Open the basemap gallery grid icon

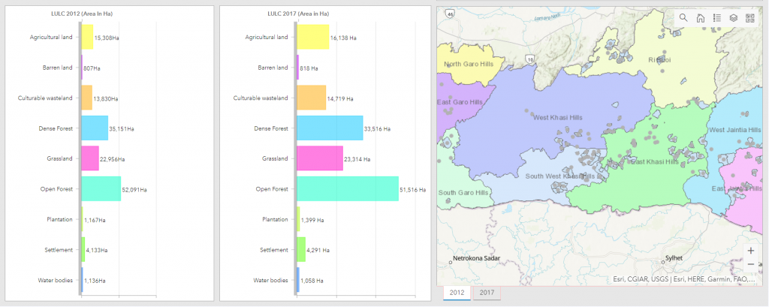pyautogui.click(x=750, y=18)
